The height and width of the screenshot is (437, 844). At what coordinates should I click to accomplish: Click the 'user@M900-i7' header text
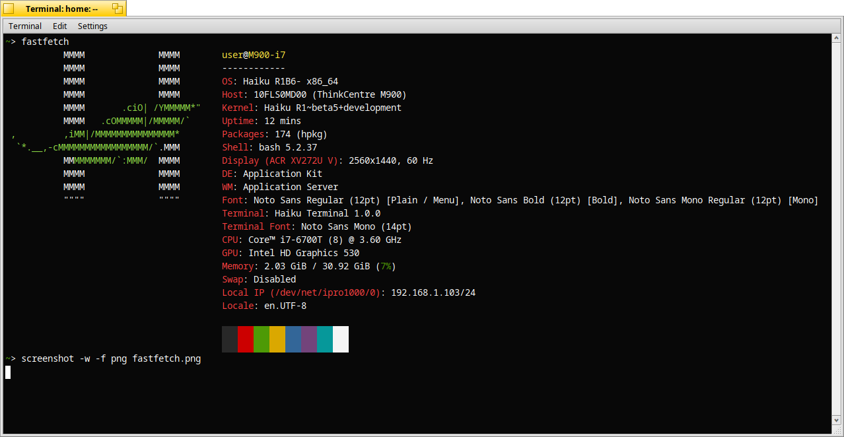pos(254,55)
